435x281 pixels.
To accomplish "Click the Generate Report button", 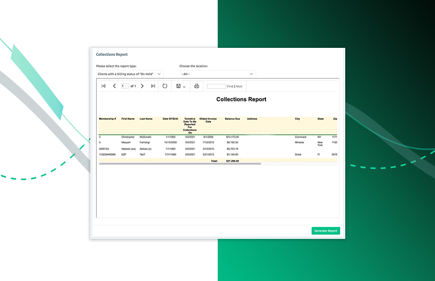I will click(x=326, y=231).
